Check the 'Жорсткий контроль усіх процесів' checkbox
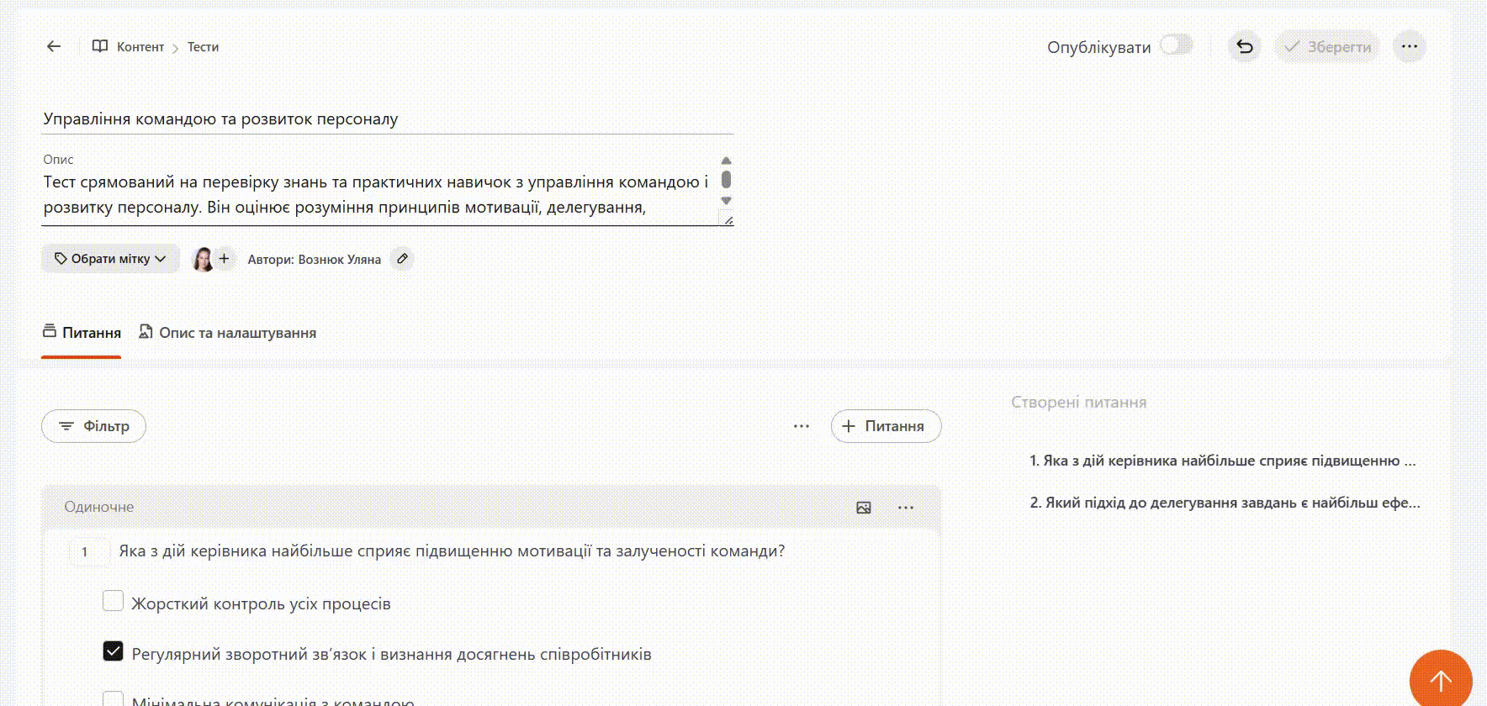 pos(113,602)
